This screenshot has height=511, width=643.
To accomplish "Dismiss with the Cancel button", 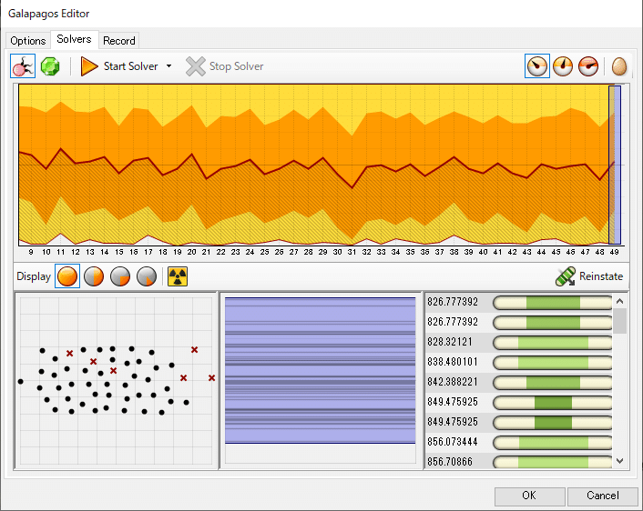I will (602, 496).
